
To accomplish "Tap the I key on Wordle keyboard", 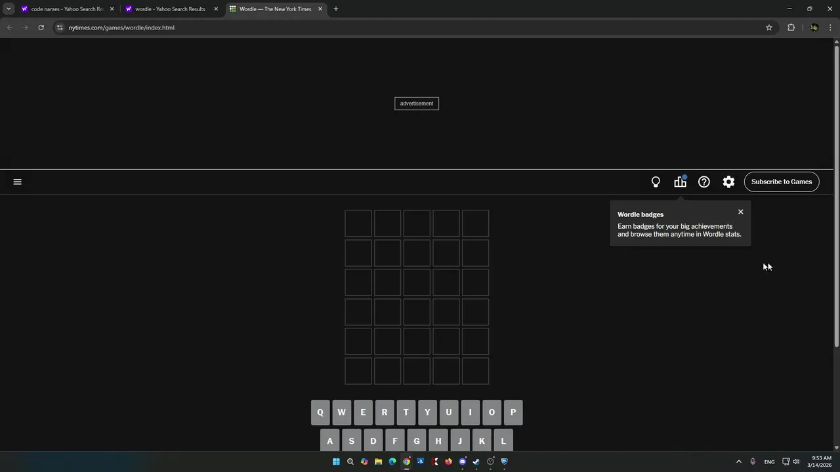I will point(470,412).
